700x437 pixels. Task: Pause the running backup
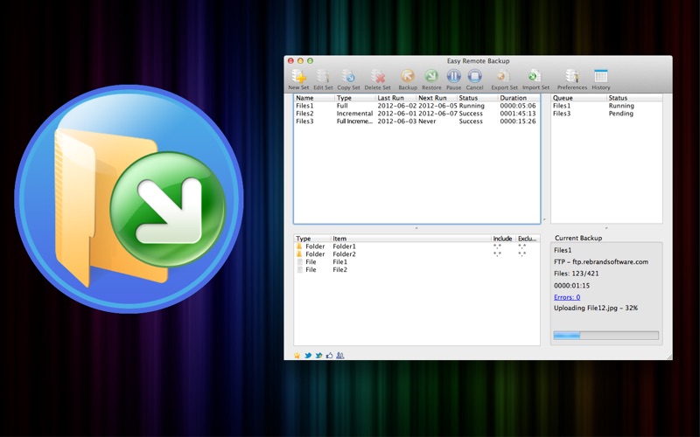point(453,77)
